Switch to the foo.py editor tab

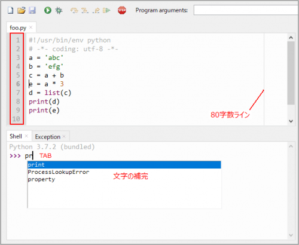pos(18,27)
